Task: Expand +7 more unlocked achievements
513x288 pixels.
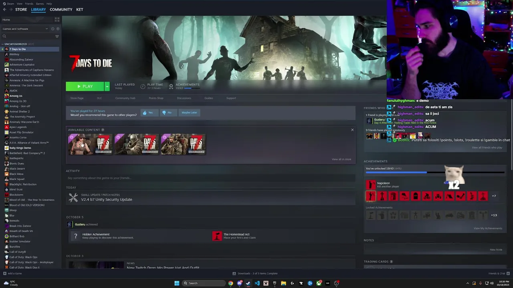Action: click(x=494, y=196)
